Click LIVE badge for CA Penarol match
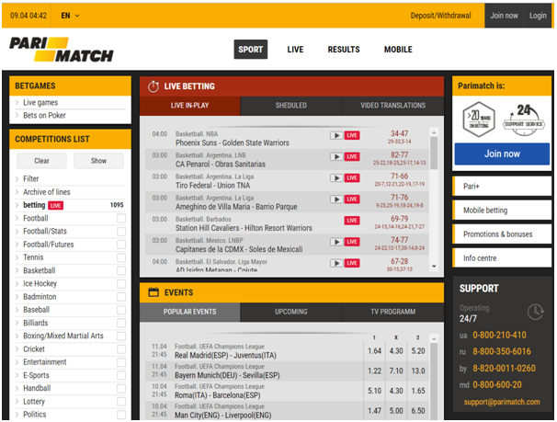This screenshot has width=557, height=422. pyautogui.click(x=352, y=156)
